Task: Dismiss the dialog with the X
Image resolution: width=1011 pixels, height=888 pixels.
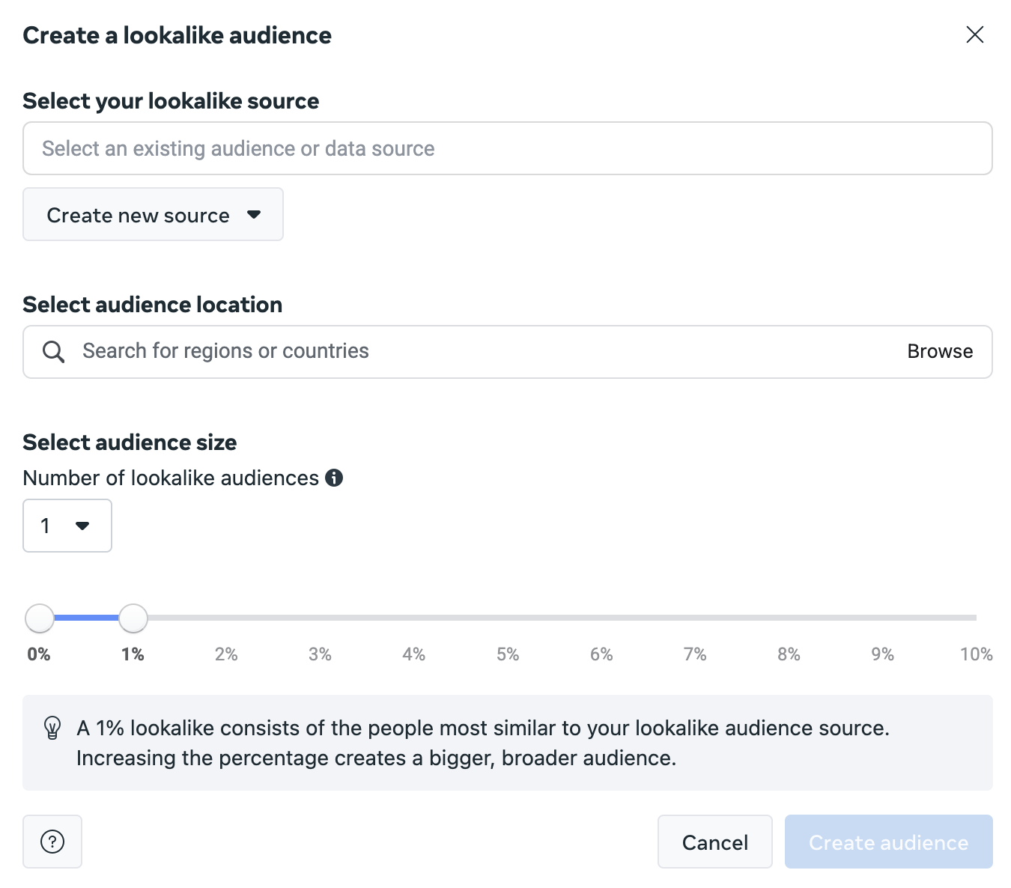Action: click(x=974, y=34)
